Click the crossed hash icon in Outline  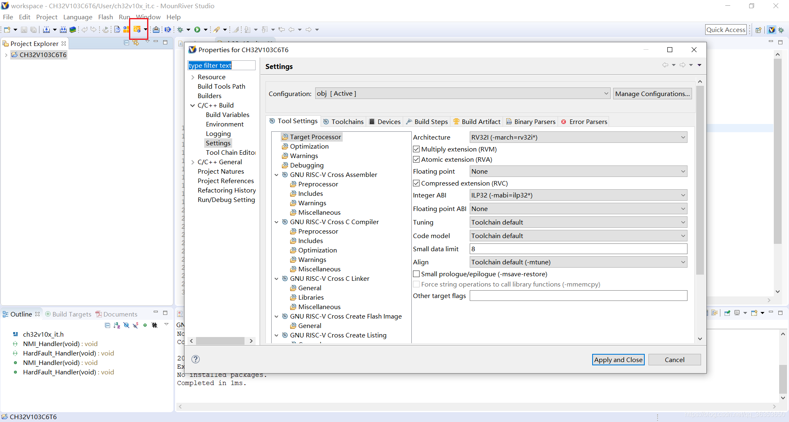tap(155, 325)
